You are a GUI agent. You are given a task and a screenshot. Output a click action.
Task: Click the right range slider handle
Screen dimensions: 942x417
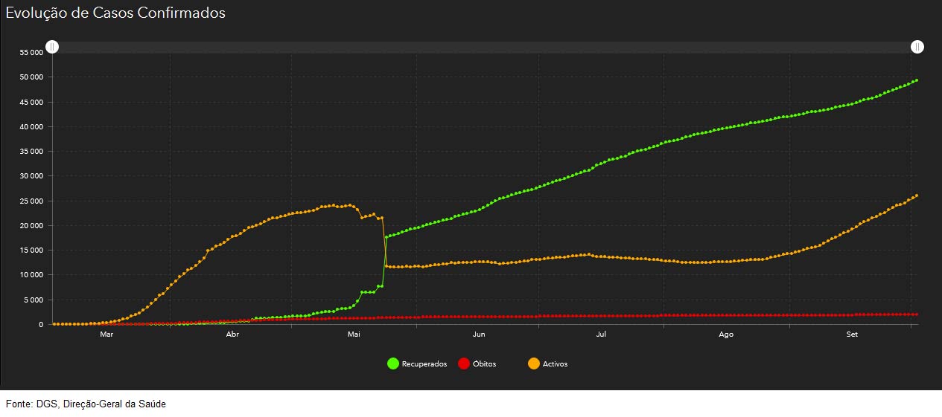point(917,47)
